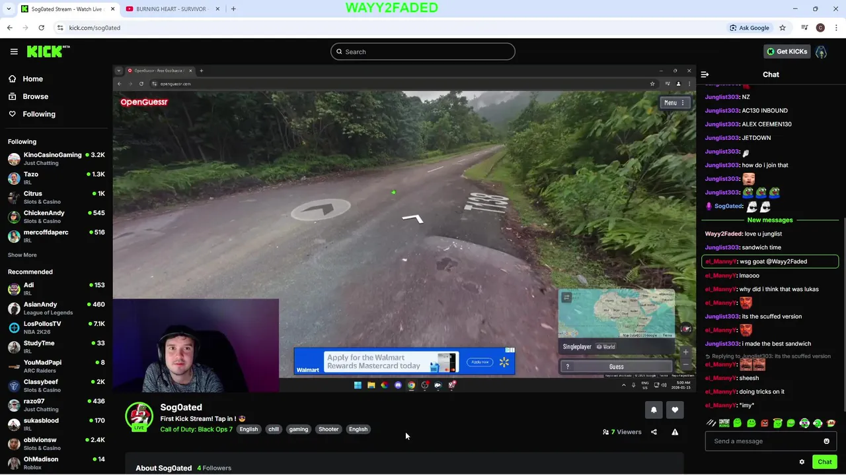Report the stream with the warning triangle icon

tap(675, 432)
